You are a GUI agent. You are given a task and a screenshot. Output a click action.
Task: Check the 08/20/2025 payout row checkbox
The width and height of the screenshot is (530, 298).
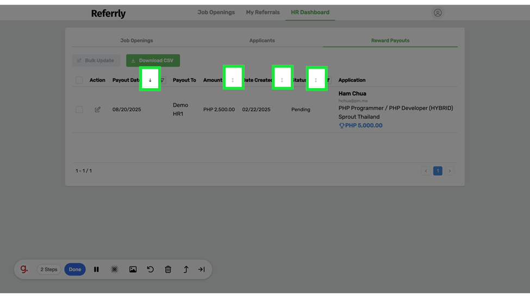click(79, 109)
